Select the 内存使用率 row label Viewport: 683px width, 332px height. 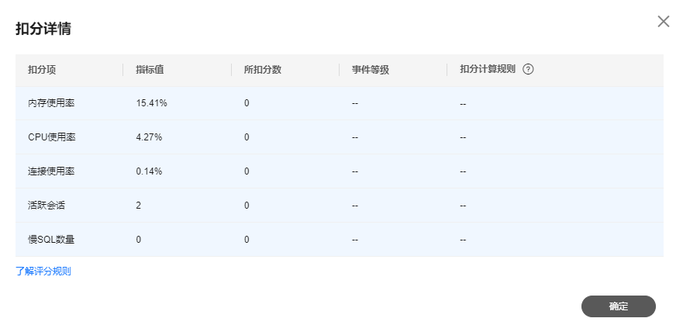pos(51,102)
